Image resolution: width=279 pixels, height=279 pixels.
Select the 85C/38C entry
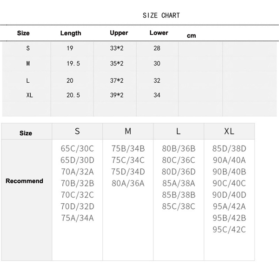coord(179,206)
